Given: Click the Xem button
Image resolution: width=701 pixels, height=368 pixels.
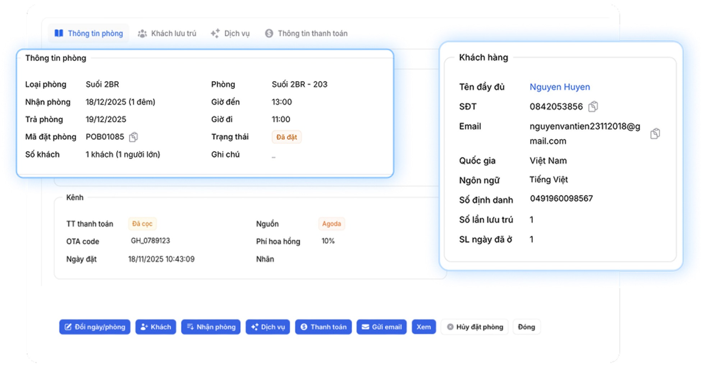Looking at the screenshot, I should tap(423, 327).
